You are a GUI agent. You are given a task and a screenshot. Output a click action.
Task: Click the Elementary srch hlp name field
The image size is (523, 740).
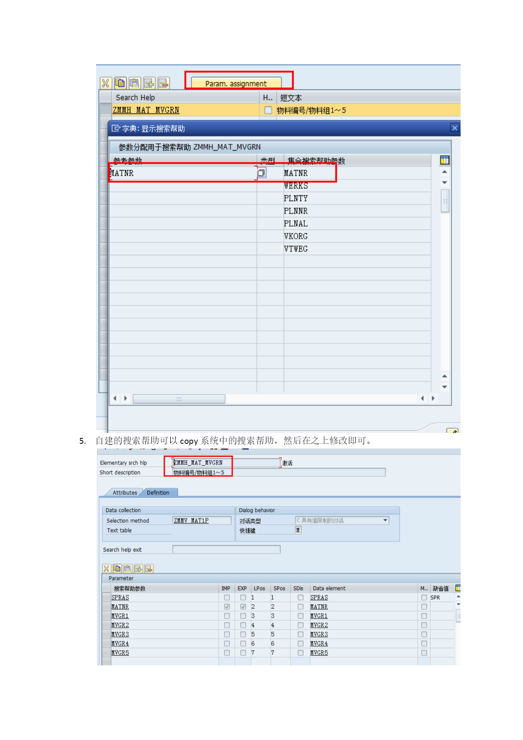click(x=226, y=463)
